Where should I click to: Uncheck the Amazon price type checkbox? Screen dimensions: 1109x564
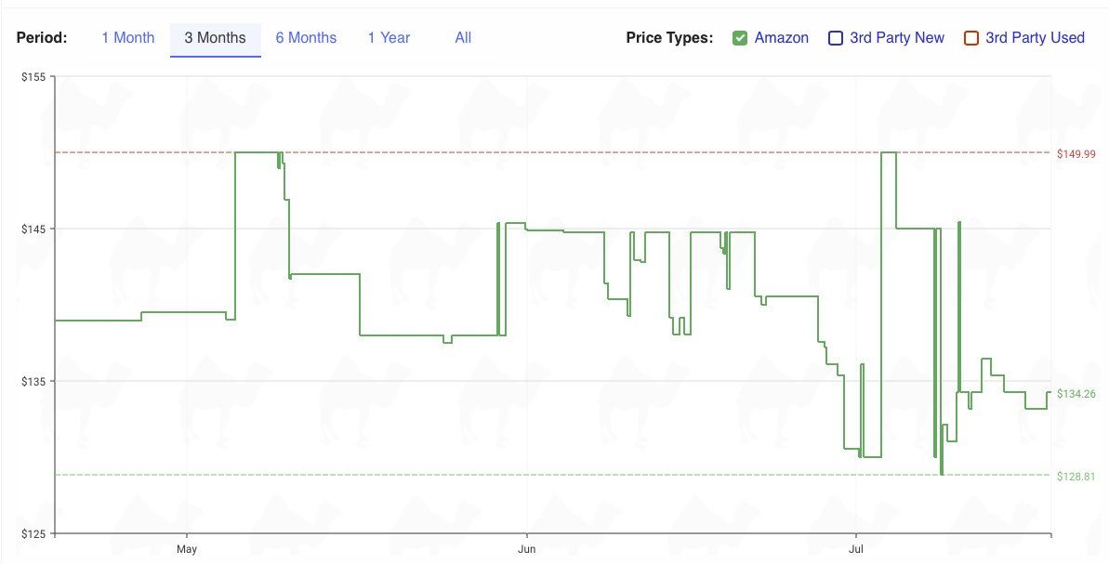[x=740, y=38]
